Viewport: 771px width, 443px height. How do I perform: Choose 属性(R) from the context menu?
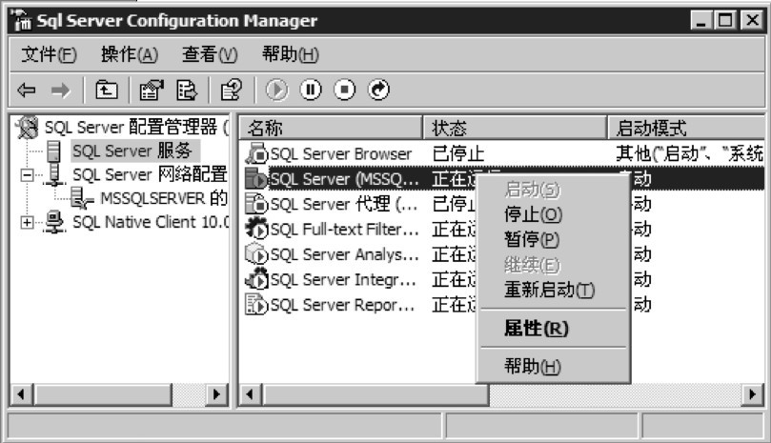(x=553, y=329)
